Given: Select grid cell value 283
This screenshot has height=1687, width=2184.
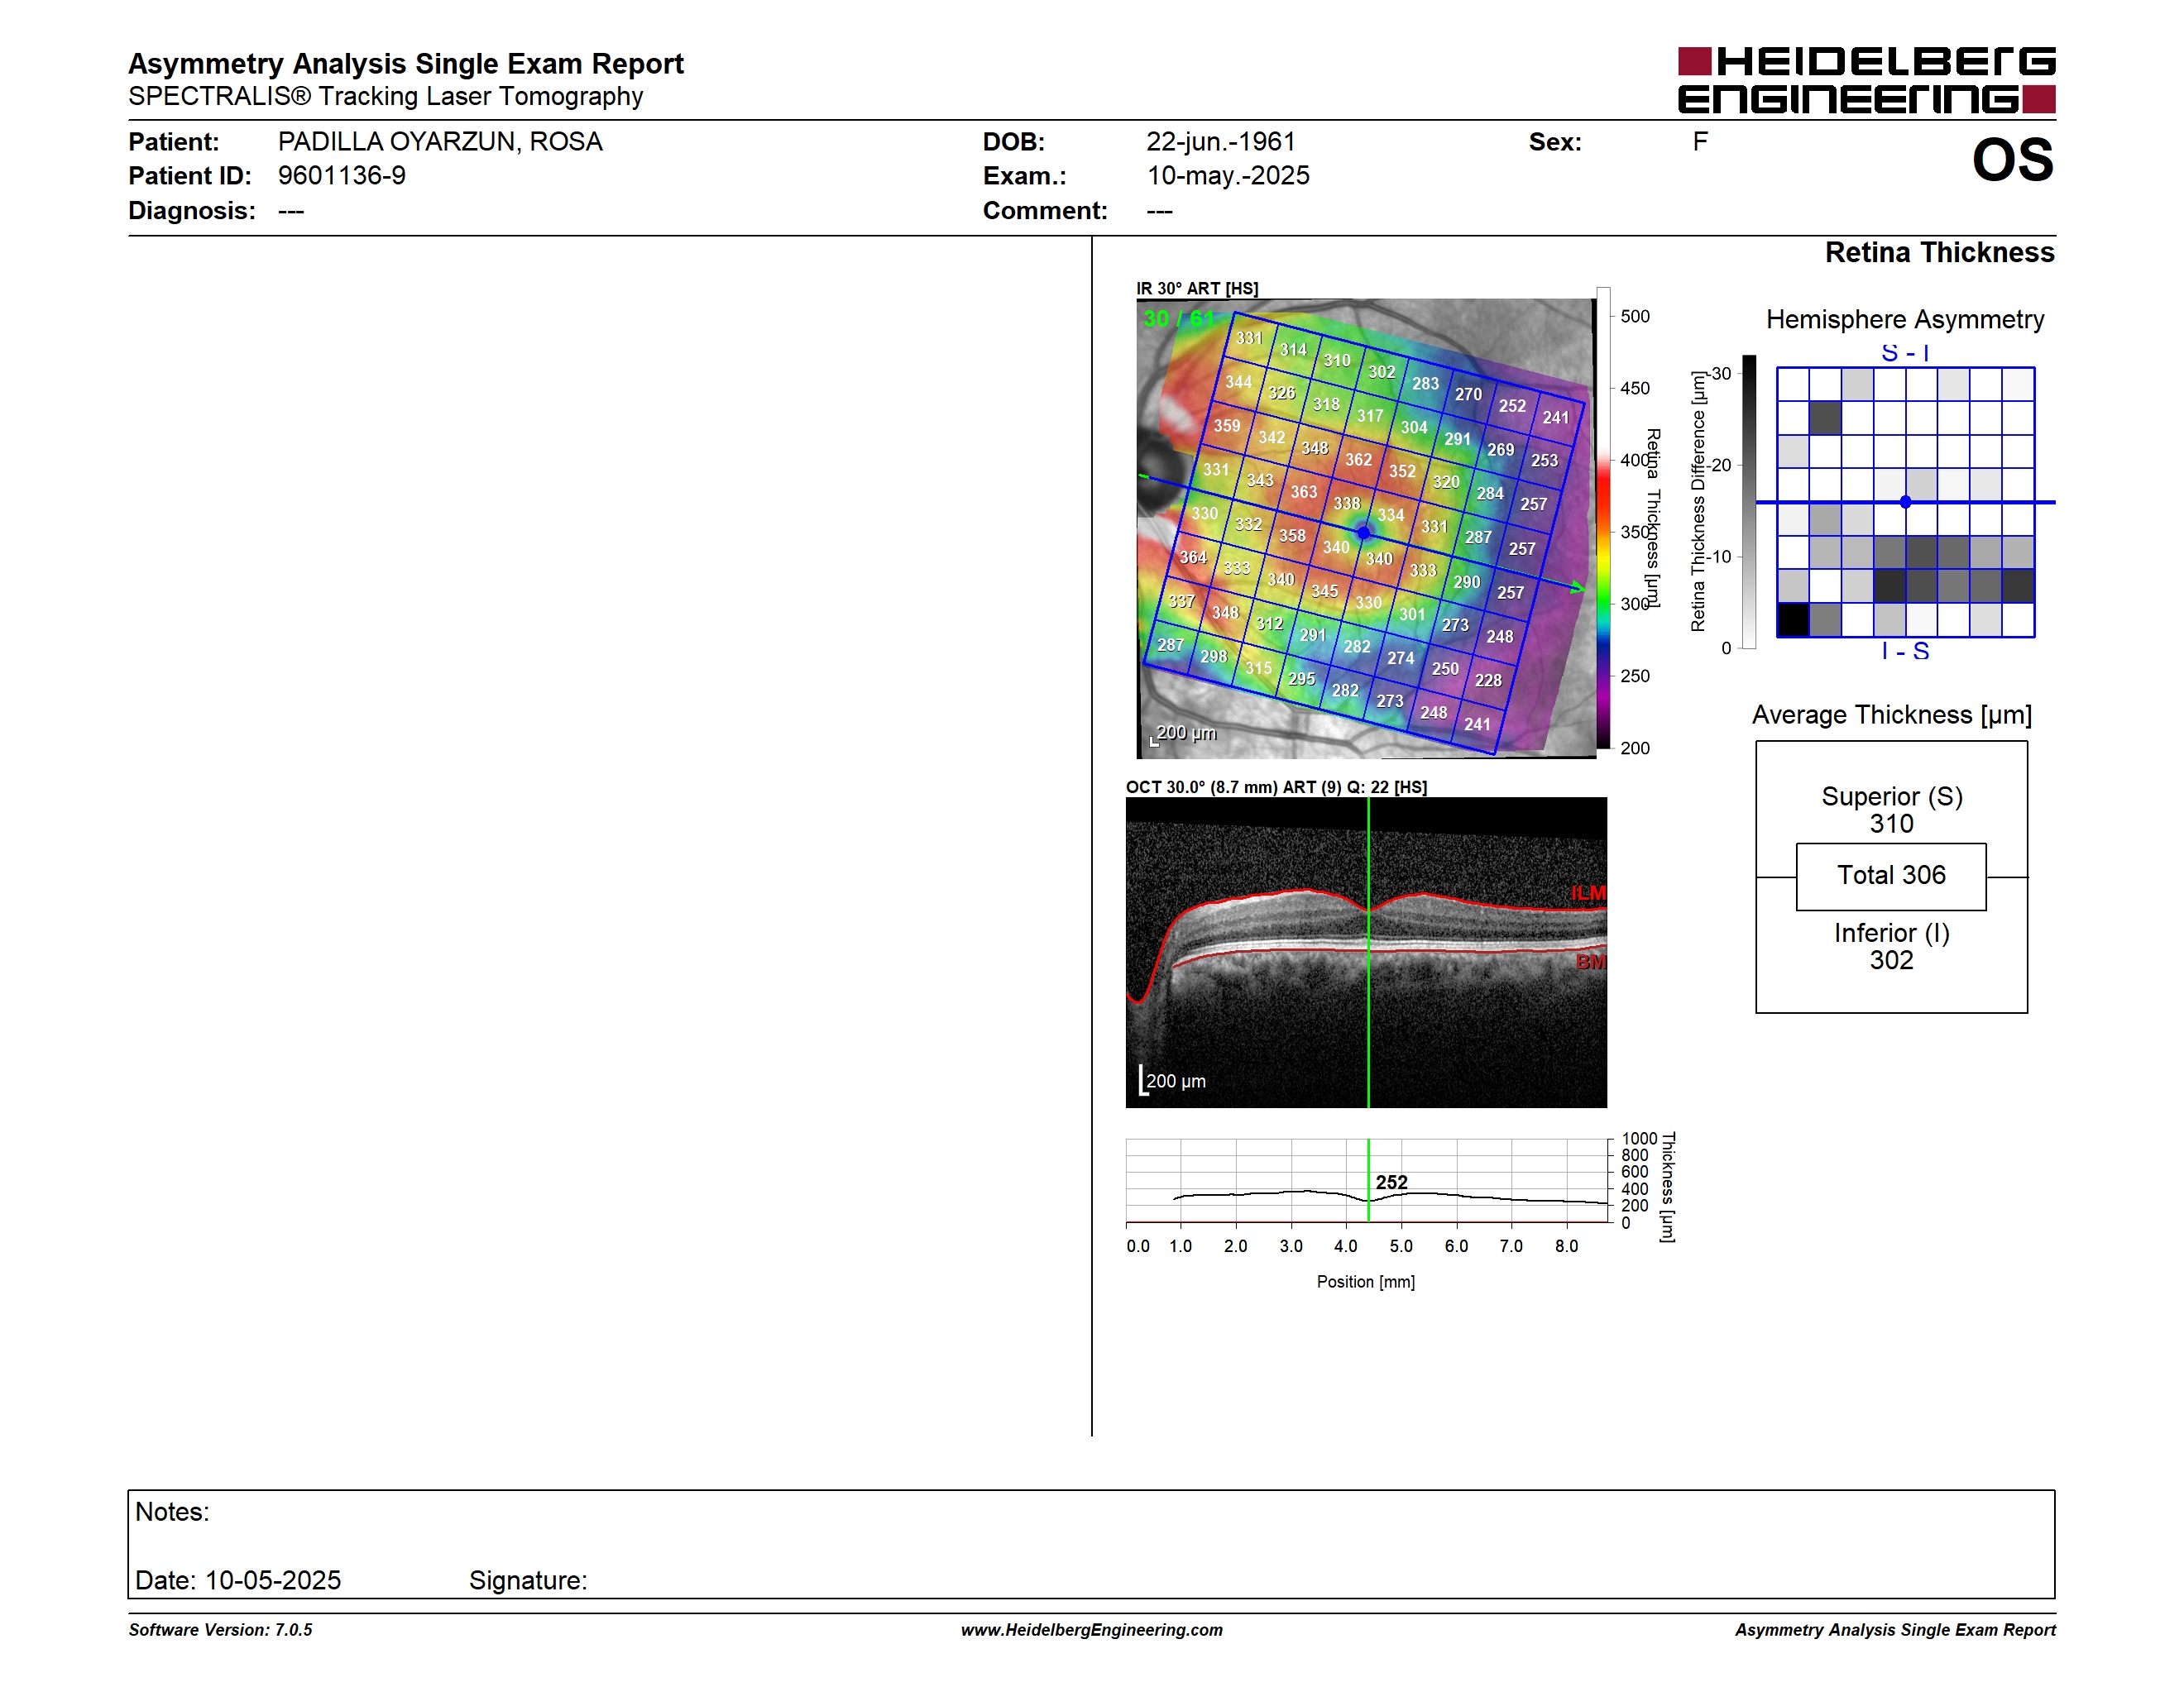Looking at the screenshot, I should pyautogui.click(x=1425, y=384).
